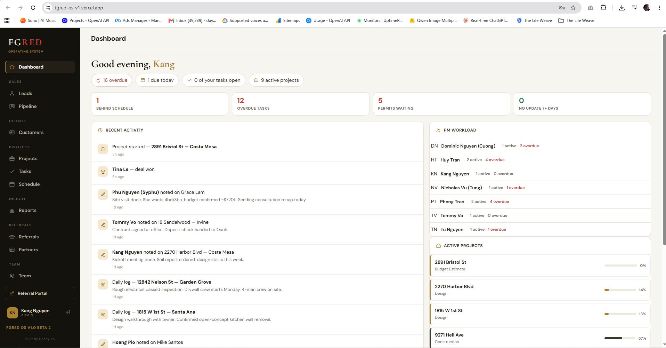Open the Permits Waiting stat card
The height and width of the screenshot is (348, 666).
pos(441,104)
